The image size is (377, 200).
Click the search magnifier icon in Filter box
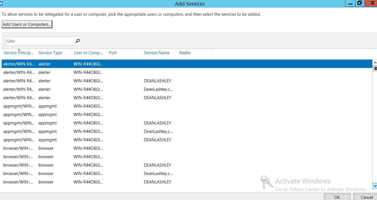[x=78, y=41]
